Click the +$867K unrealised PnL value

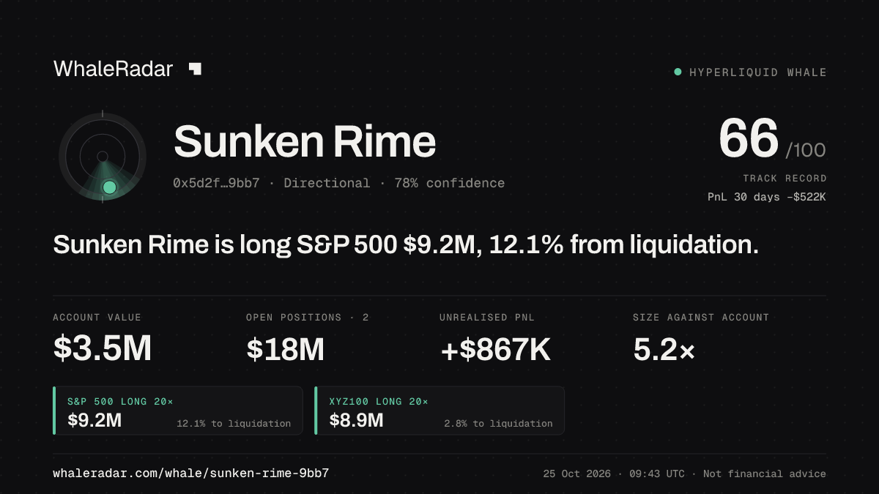click(x=495, y=349)
